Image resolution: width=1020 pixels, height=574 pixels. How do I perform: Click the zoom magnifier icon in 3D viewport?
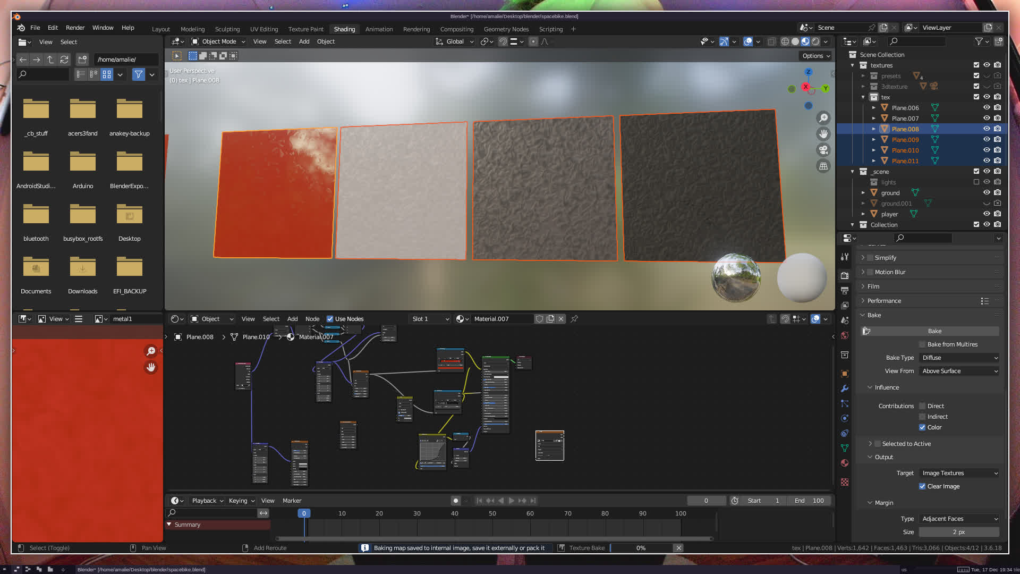[x=823, y=118]
